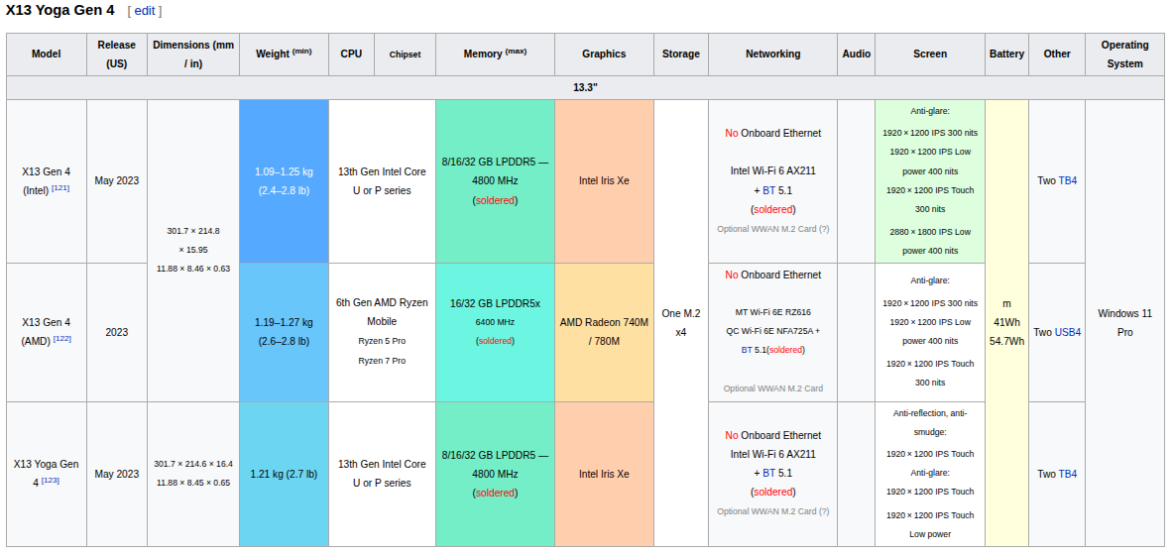Click Optional WWAN M.2 Card in the AMD row

(772, 388)
